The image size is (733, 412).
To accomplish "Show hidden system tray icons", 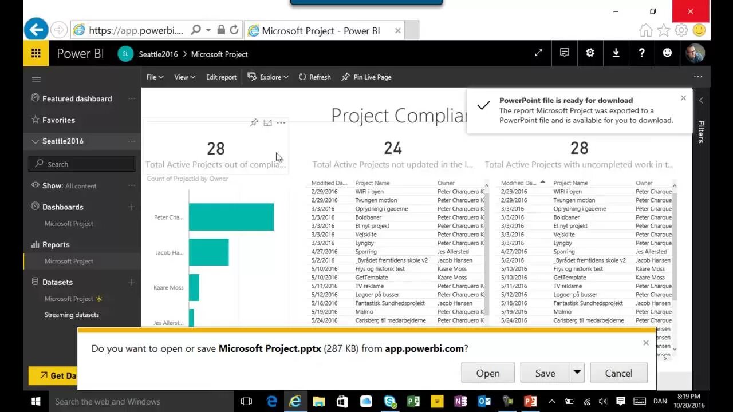I will point(551,401).
